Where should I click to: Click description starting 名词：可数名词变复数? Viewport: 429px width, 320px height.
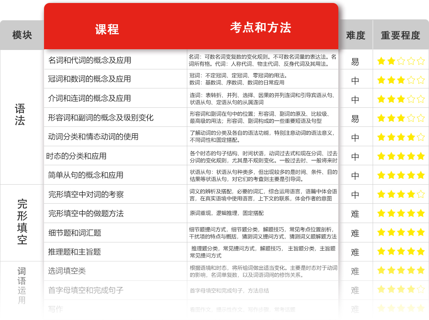click(x=263, y=60)
